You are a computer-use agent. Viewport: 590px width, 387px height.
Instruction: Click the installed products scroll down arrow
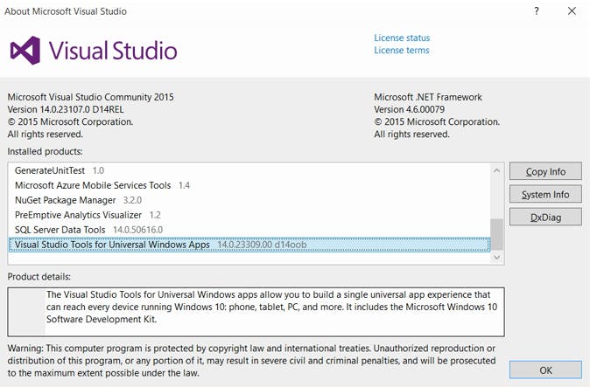click(497, 257)
